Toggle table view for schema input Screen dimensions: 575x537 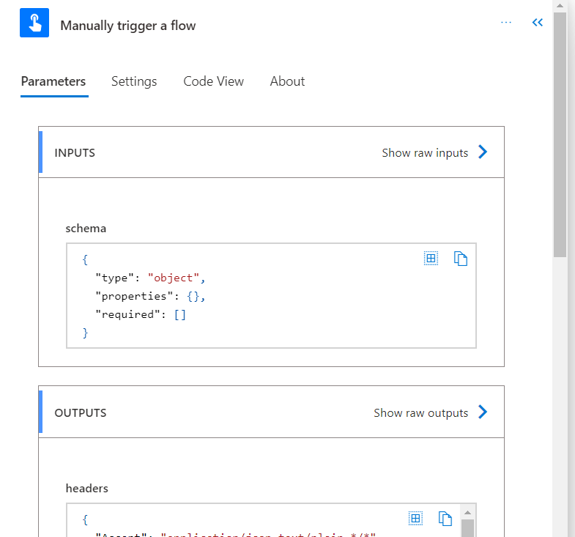pos(431,258)
